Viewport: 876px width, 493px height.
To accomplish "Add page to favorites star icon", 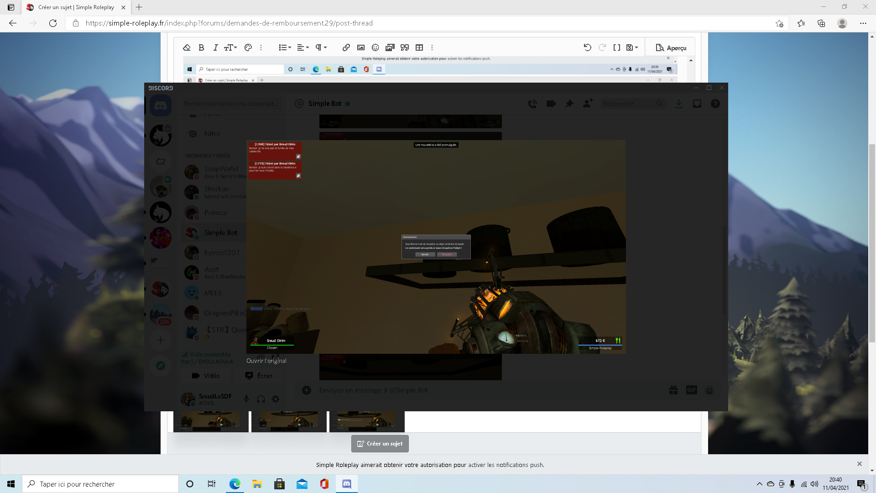I will [779, 23].
